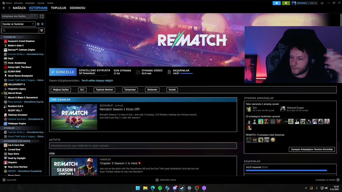Open İndirmeleri Yönet downloads manager
Image resolution: width=342 pixels, height=192 pixels.
(166, 180)
